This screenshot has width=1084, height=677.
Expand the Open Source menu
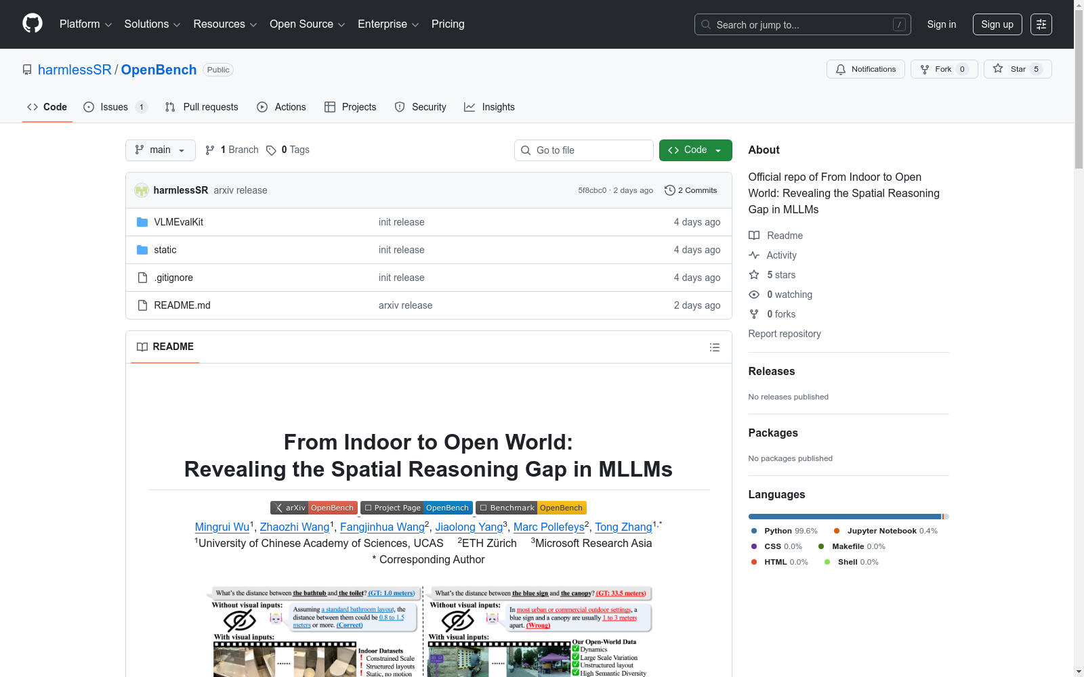pyautogui.click(x=308, y=24)
